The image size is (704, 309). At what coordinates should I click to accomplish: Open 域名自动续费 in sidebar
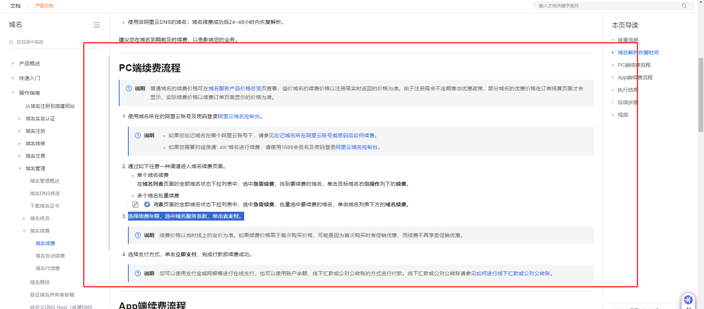coord(50,256)
